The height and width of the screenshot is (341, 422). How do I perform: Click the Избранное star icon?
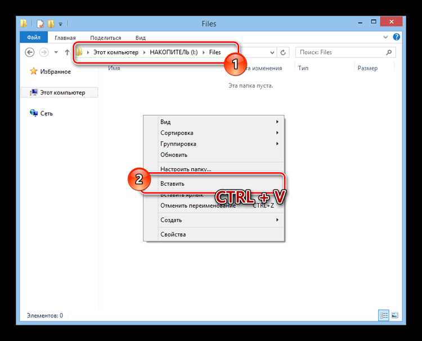click(34, 71)
